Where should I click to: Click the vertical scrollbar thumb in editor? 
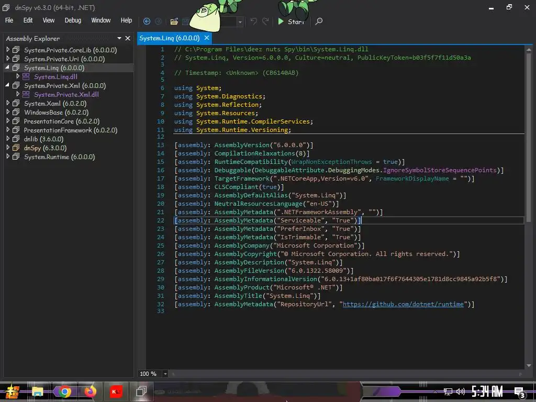pyautogui.click(x=529, y=137)
